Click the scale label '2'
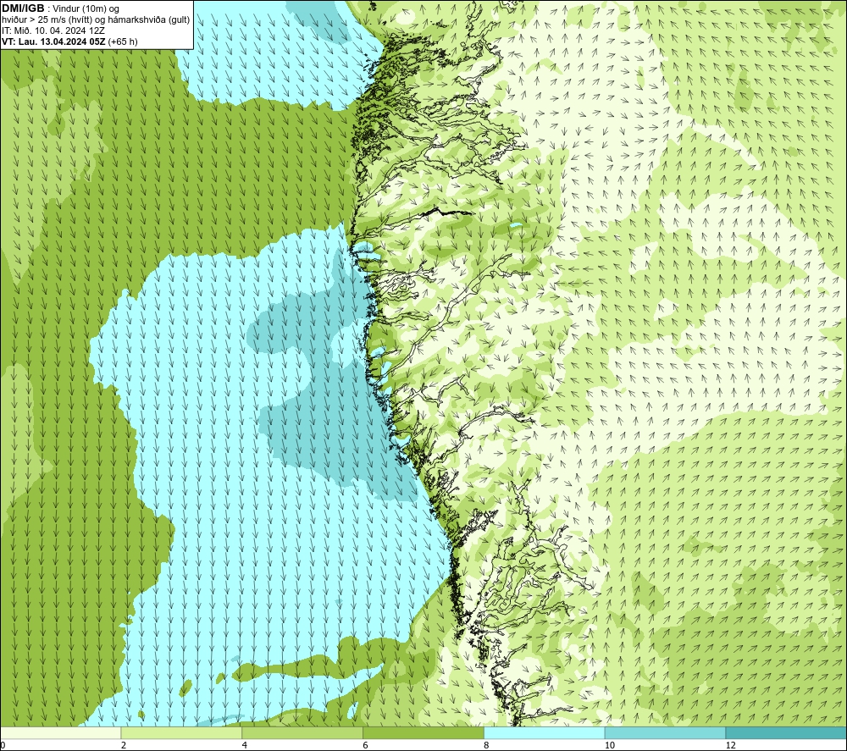Screen dimensions: 847x751 point(124,745)
